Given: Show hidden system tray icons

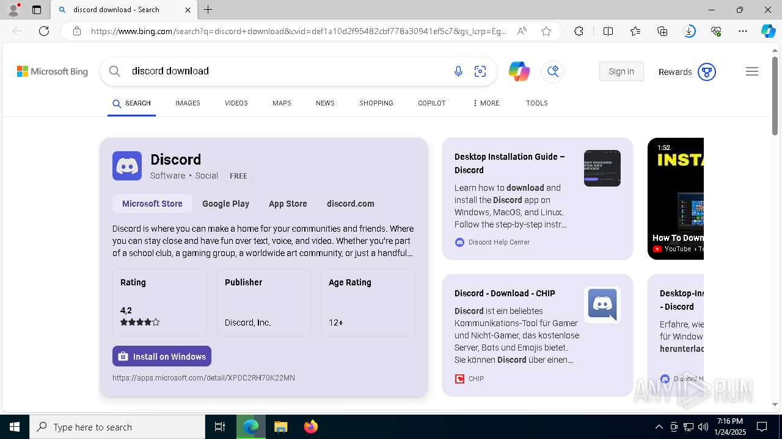Looking at the screenshot, I should [x=659, y=427].
